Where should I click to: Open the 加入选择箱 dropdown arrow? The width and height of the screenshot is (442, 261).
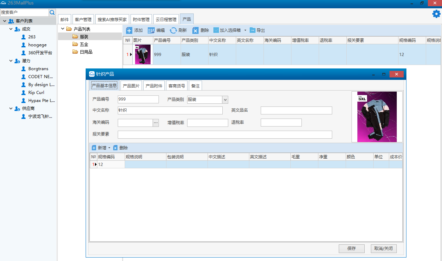(x=245, y=30)
